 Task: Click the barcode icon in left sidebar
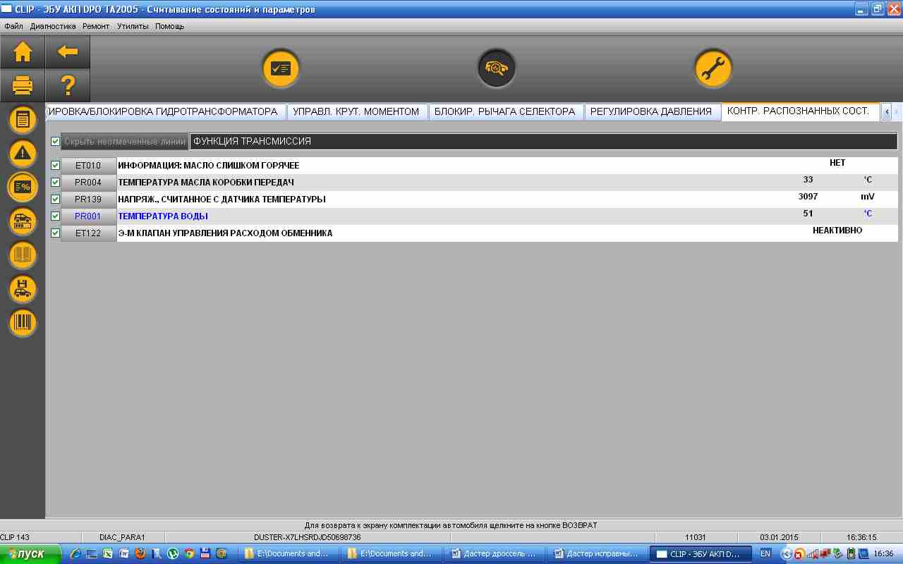point(23,323)
